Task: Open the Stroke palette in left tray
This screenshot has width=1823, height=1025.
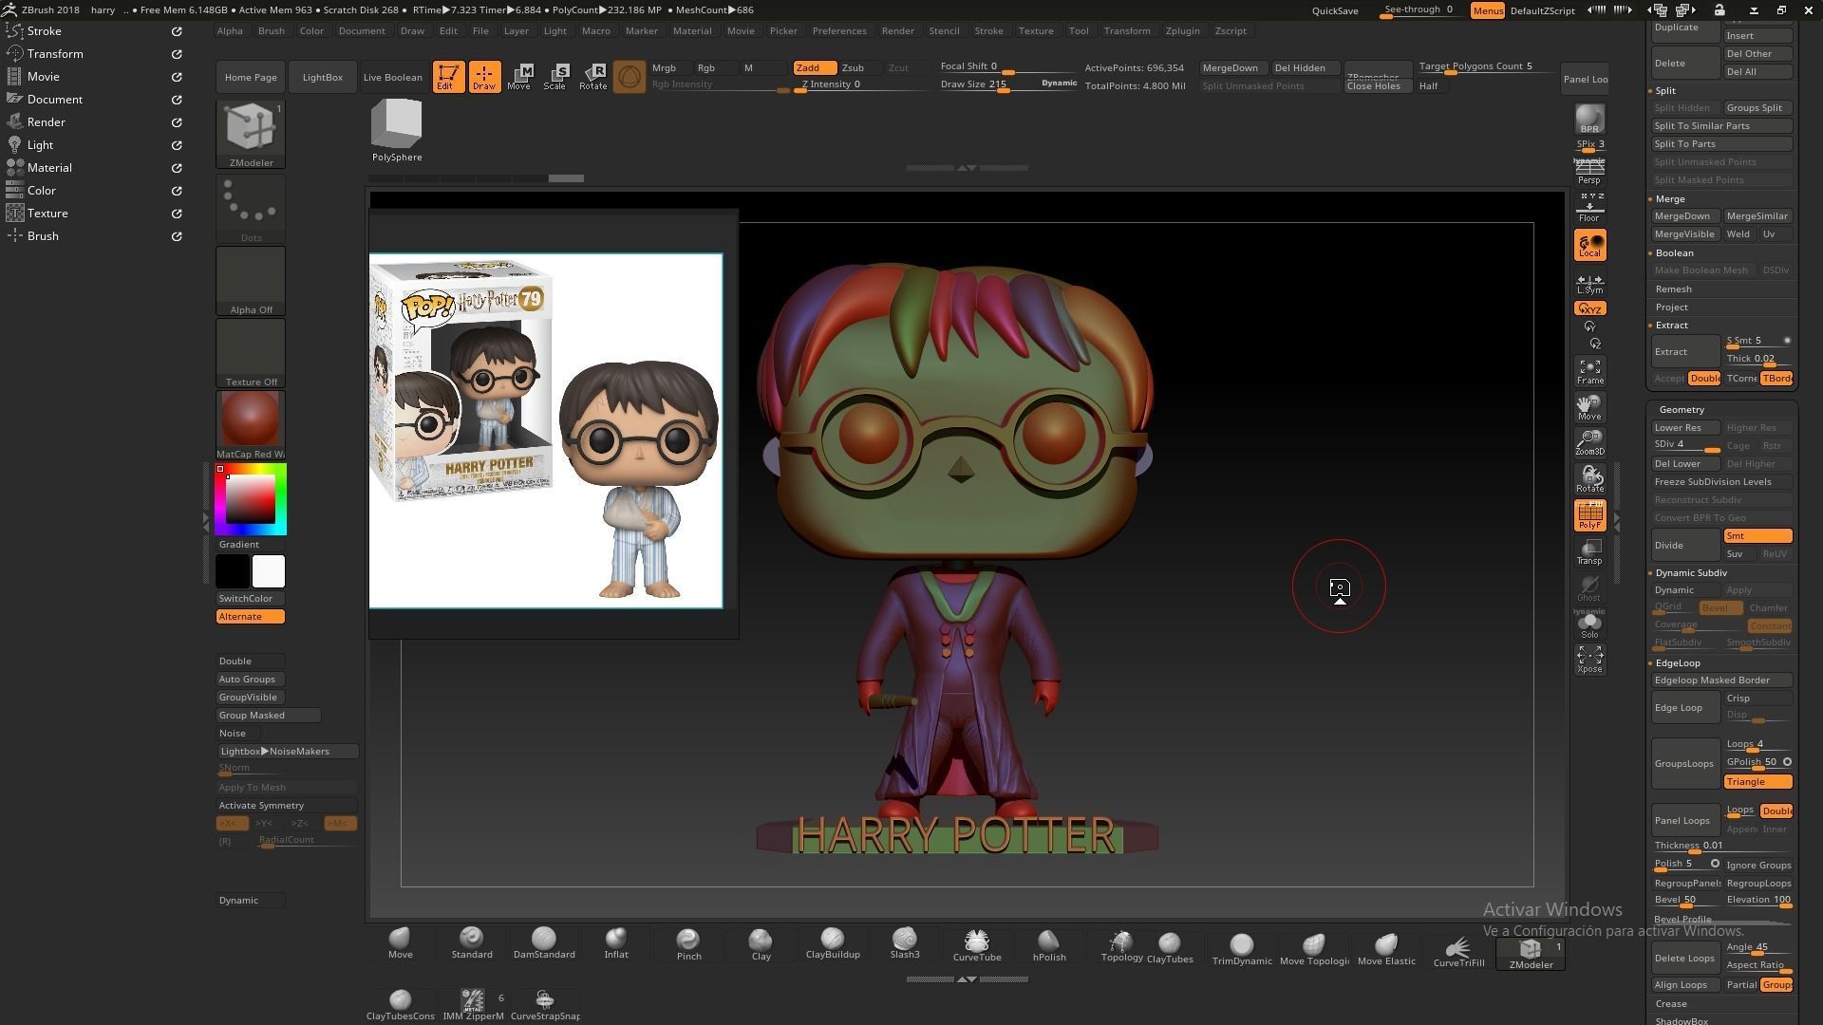Action: 44,30
